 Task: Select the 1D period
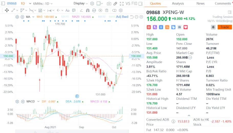click(x=23, y=3)
